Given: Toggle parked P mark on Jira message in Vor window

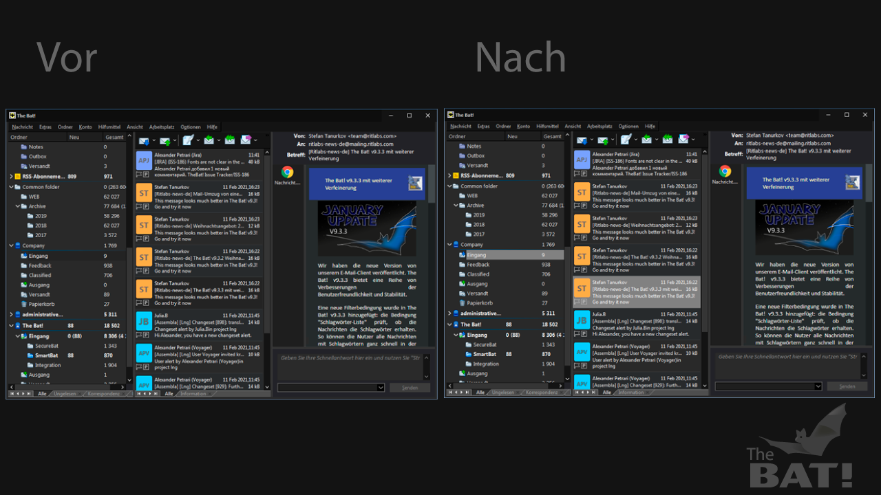Looking at the screenshot, I should coord(145,175).
